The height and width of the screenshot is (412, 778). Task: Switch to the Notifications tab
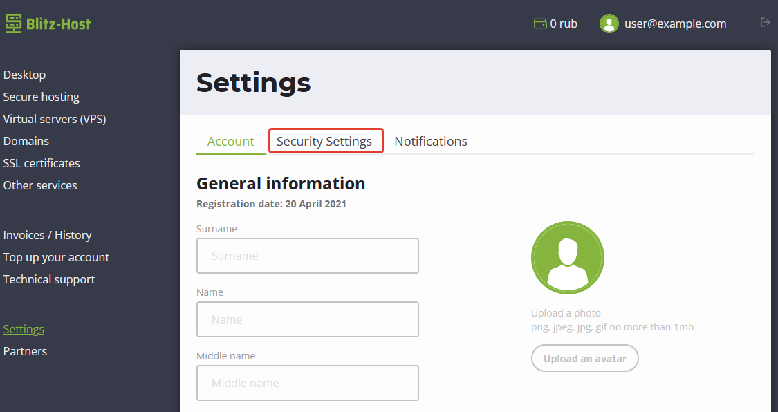click(x=430, y=142)
